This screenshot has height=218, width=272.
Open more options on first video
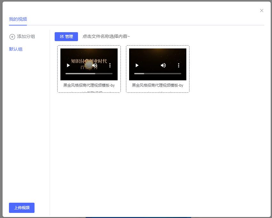[110, 65]
